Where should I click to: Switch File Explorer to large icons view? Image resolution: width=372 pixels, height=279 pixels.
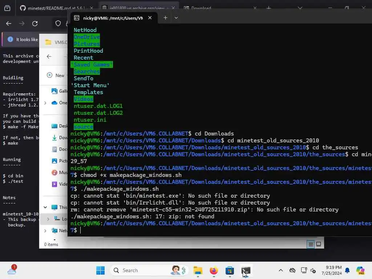pos(319,244)
